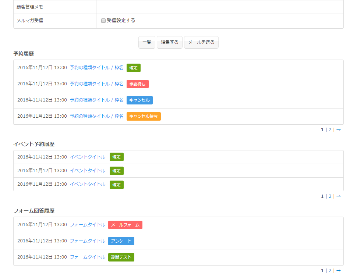Click the blue アンケート badge

(x=121, y=241)
